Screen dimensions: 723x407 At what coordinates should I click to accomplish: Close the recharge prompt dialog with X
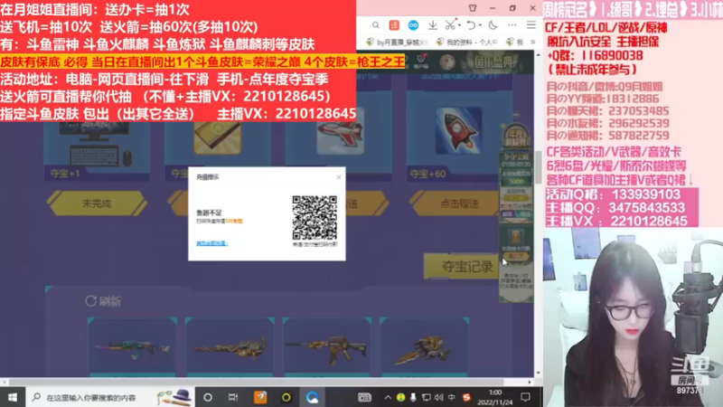(339, 176)
